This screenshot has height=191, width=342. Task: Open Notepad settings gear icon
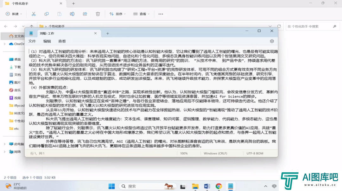272,41
